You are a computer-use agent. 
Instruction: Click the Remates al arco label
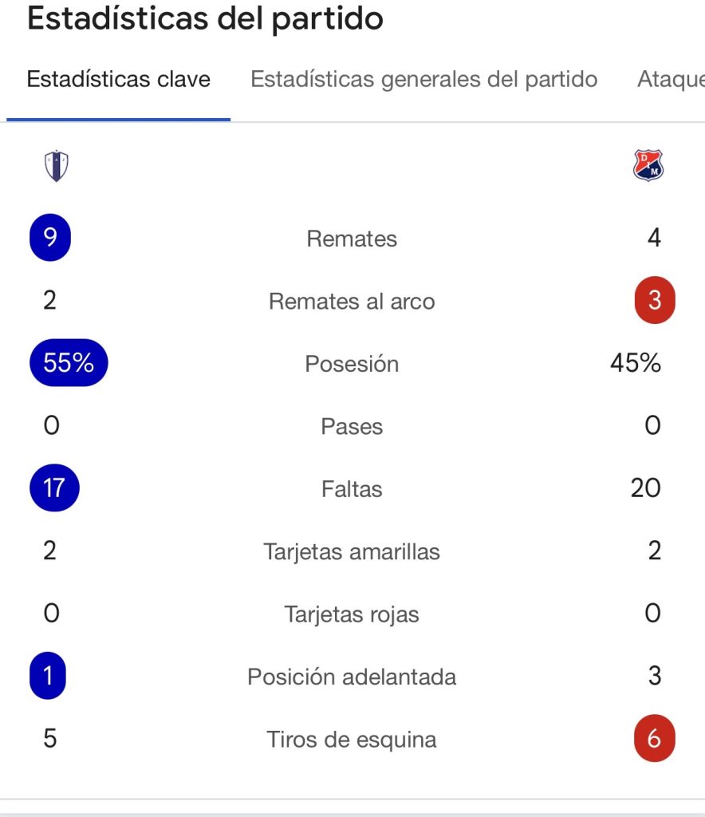(352, 302)
